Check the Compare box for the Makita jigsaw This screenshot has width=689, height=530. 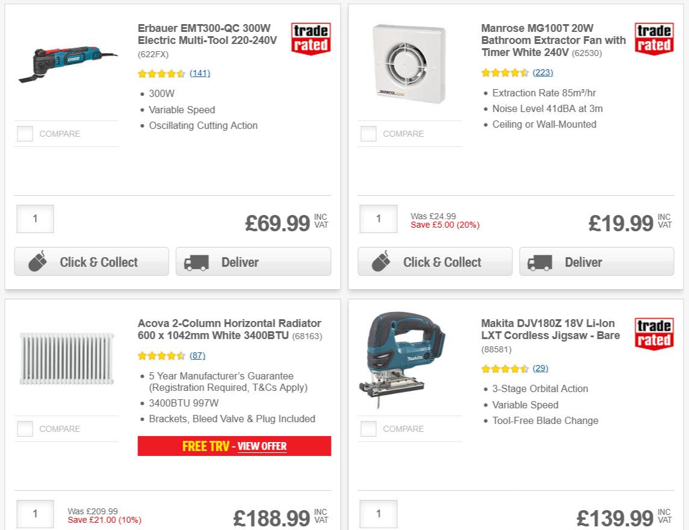[368, 428]
